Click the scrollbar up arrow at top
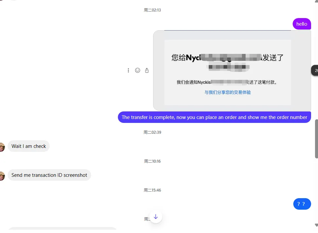318x233 pixels. point(316,1)
